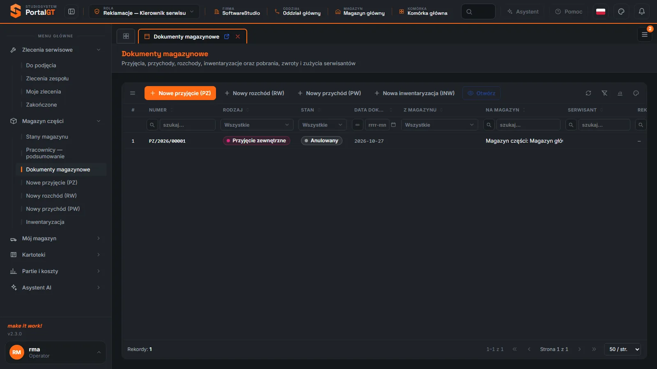Open the Rodzaj Wszystkie dropdown
657x369 pixels.
pos(257,125)
